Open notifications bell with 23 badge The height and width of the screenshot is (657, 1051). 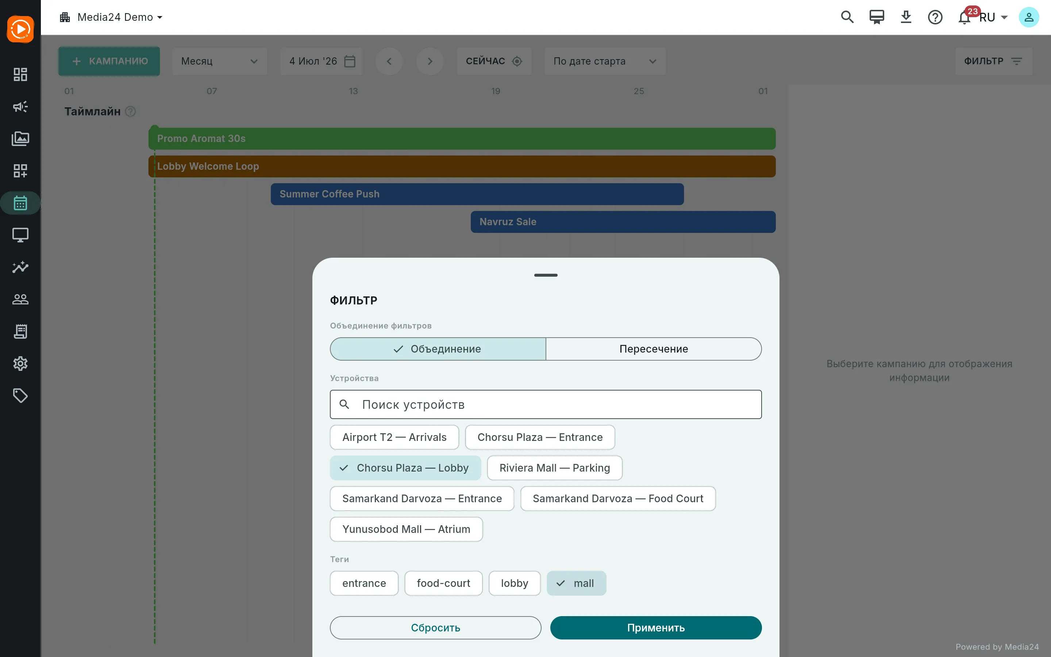(x=965, y=18)
